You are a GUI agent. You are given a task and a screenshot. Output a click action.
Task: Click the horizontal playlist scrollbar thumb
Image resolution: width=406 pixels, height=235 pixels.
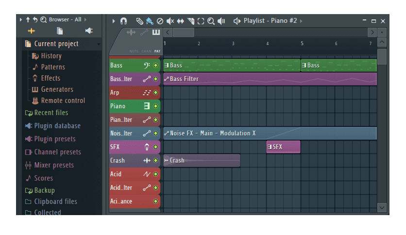pos(184,33)
